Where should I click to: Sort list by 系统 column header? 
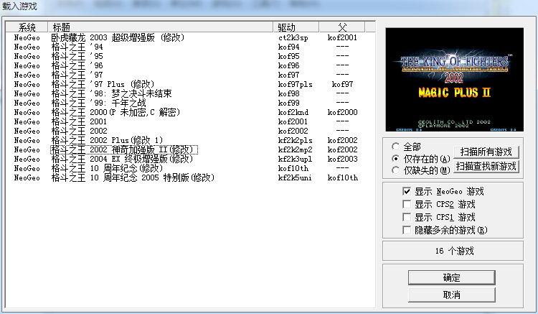(27, 27)
